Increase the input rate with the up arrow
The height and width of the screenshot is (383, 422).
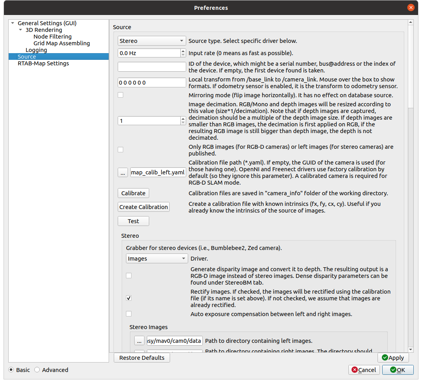click(x=183, y=51)
